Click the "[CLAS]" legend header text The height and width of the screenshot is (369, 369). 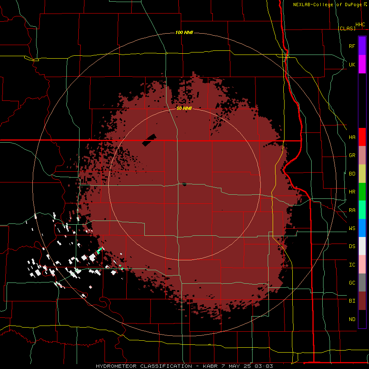346,28
